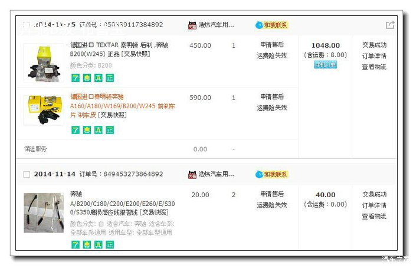Screen dimensions: 413x266
Task: Click the 真 badge under the 前刹车片 item
Action: point(98,130)
